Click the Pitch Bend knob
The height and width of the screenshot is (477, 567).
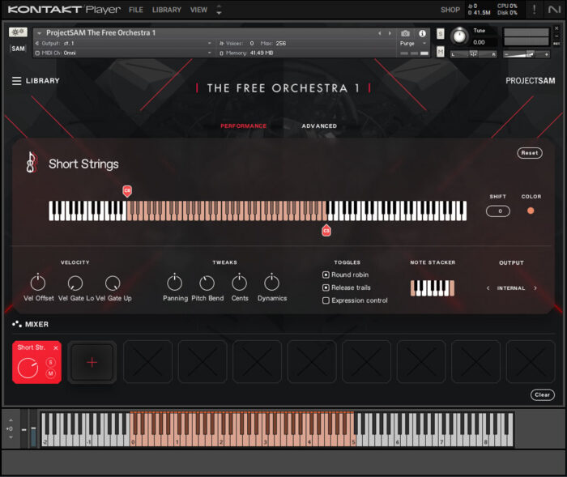coord(207,283)
